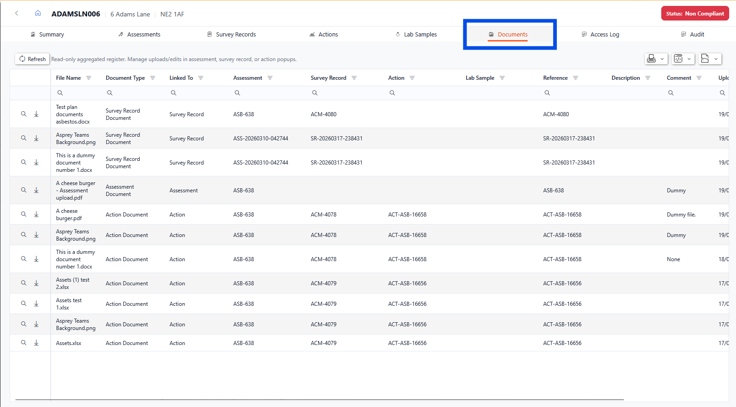
Task: Open the Reference column filter icon
Action: click(x=576, y=78)
